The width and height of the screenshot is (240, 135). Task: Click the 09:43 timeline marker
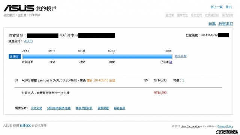112,51
